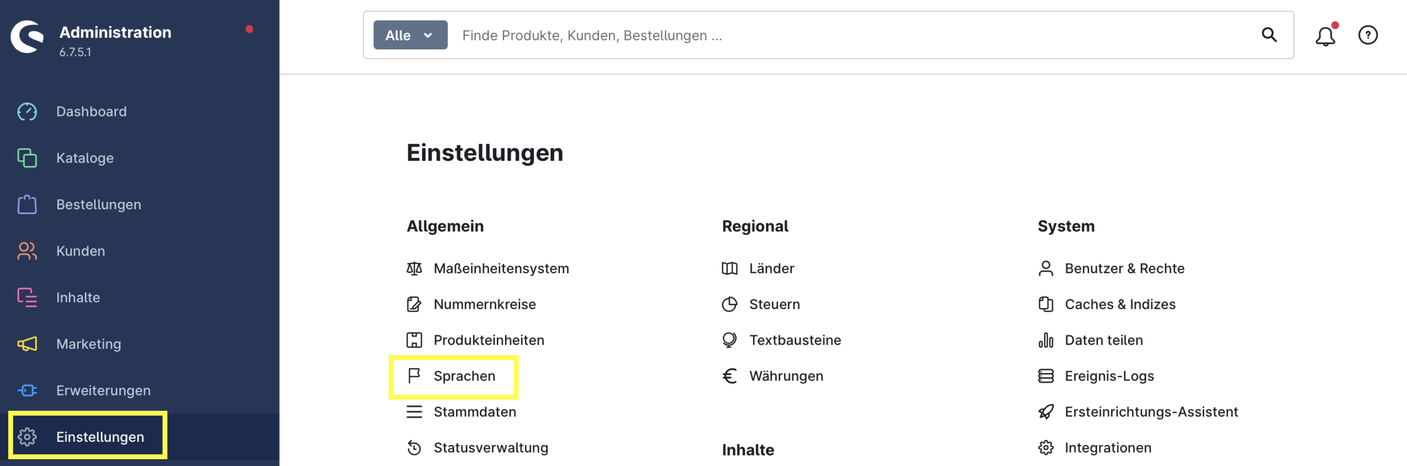The image size is (1407, 466).
Task: Click the pie chart icon beside Steuern
Action: tap(729, 304)
